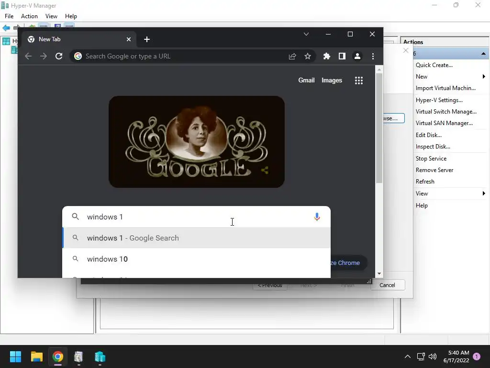Screen dimensions: 490x368
Task: Open the Google apps grid
Action: click(359, 80)
